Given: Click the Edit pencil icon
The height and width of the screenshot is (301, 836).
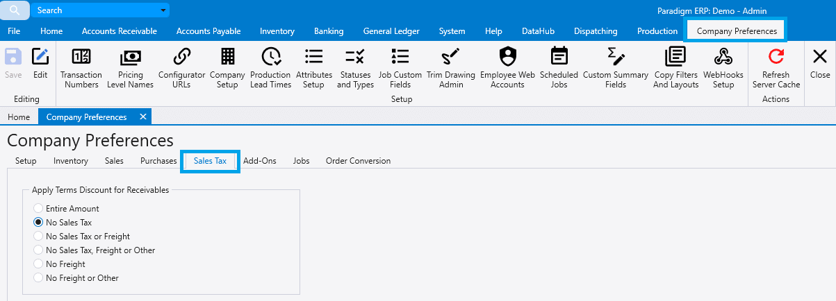Looking at the screenshot, I should (40, 63).
